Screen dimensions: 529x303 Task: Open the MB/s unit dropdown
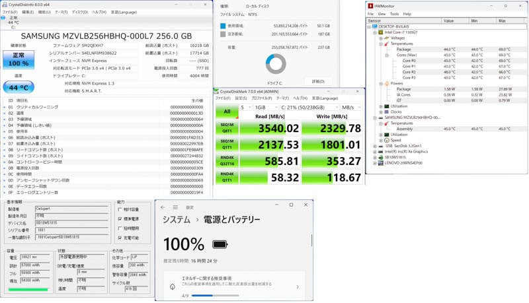tap(351, 108)
